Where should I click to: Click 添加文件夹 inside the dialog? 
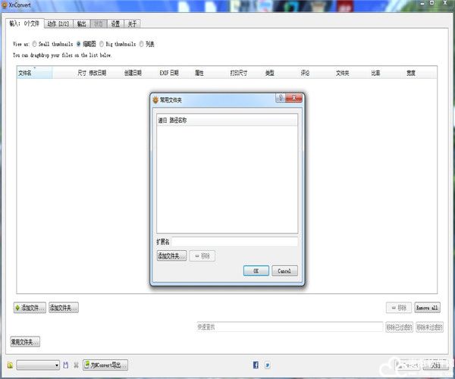tap(171, 255)
